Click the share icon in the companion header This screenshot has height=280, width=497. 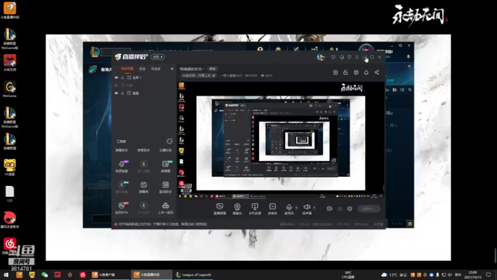(x=376, y=72)
